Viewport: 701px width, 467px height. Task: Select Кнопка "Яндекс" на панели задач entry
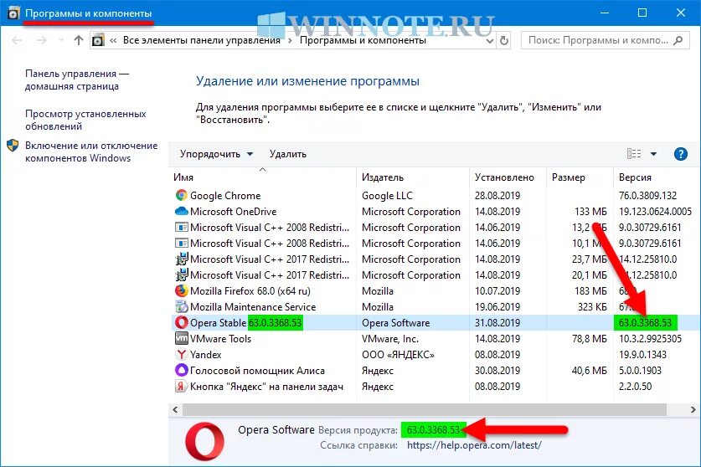pos(266,387)
